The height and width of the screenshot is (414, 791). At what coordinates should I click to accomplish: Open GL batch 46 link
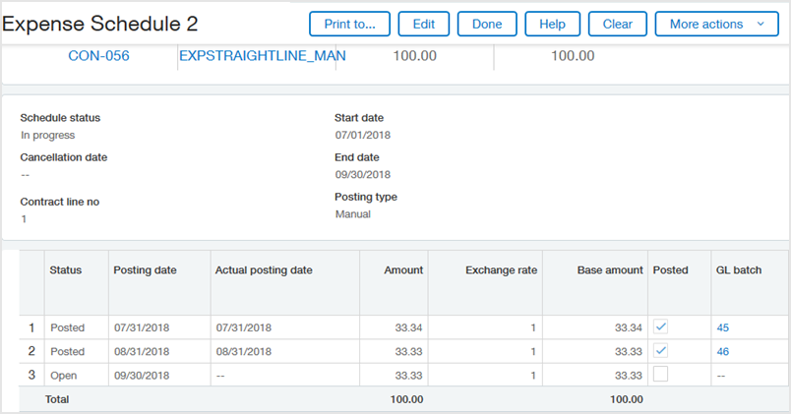click(723, 351)
